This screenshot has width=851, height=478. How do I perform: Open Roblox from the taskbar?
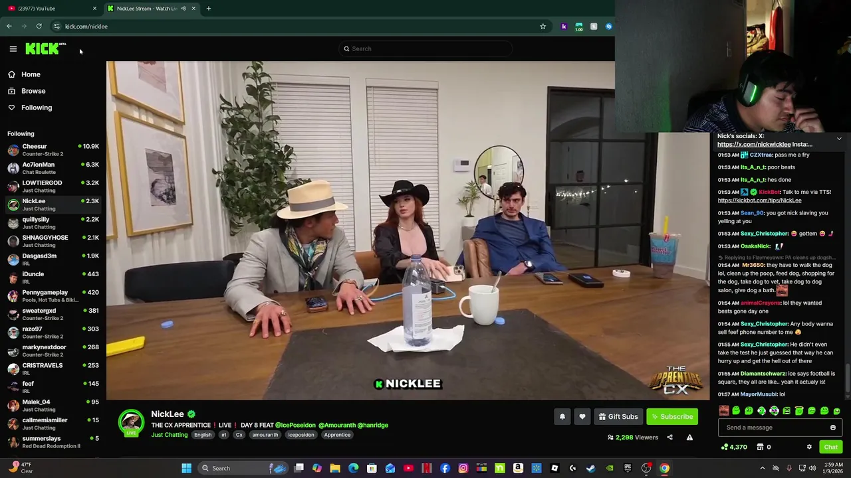click(x=554, y=468)
